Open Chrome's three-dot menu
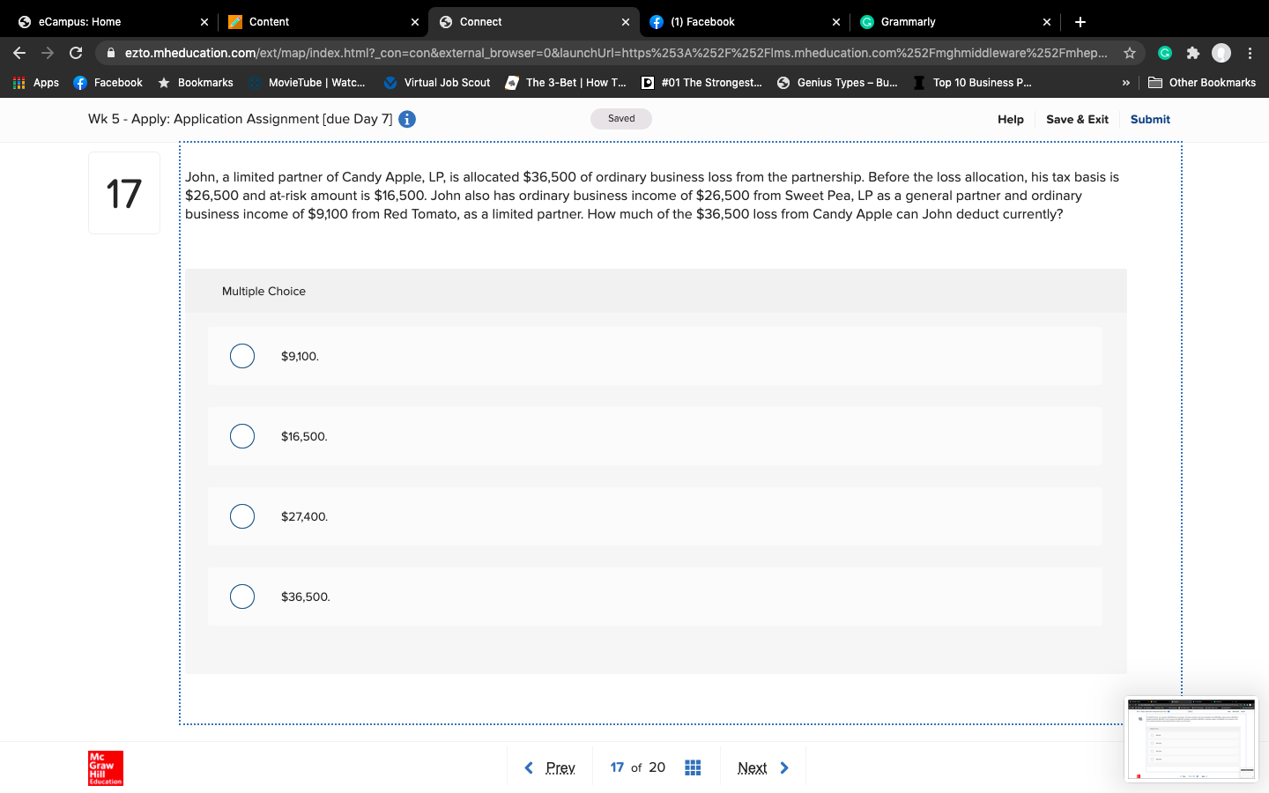The width and height of the screenshot is (1269, 793). click(1250, 53)
